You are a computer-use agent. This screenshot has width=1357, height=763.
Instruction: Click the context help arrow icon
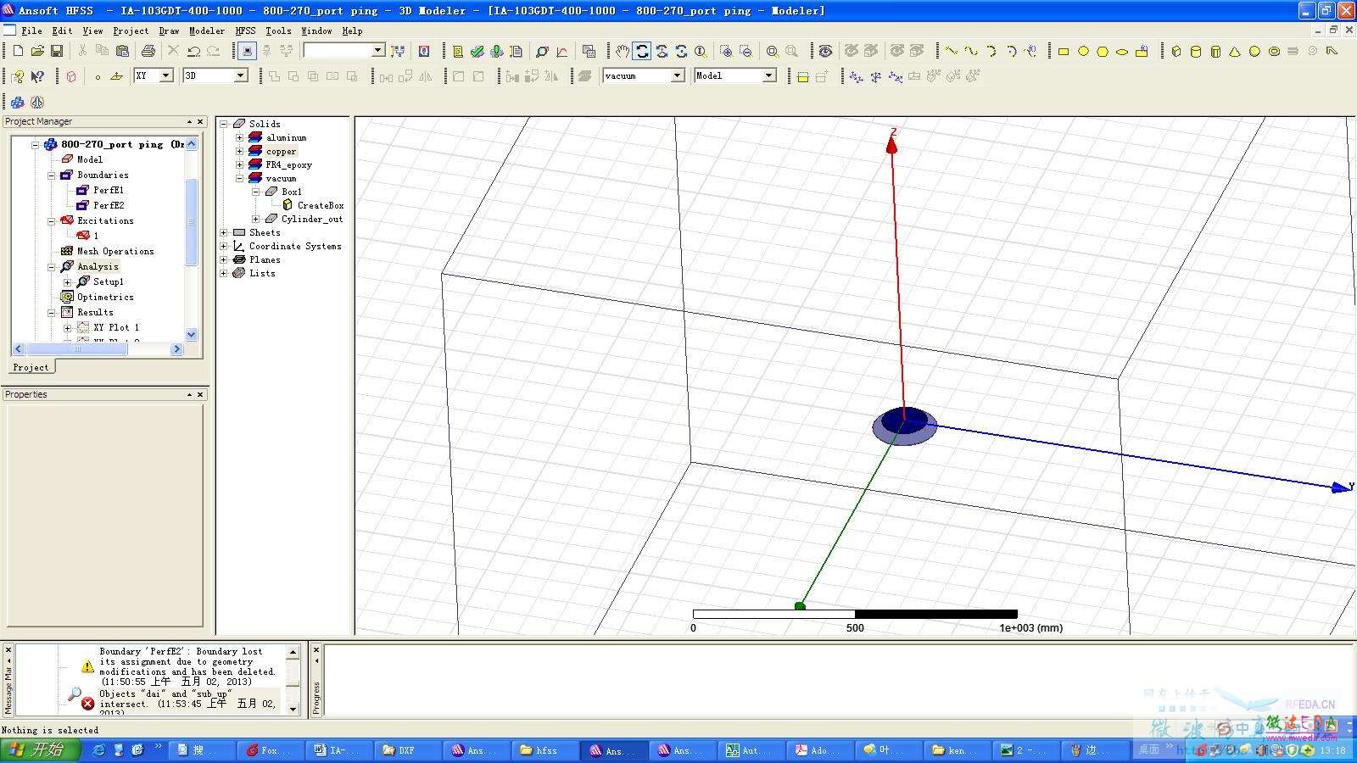[37, 76]
